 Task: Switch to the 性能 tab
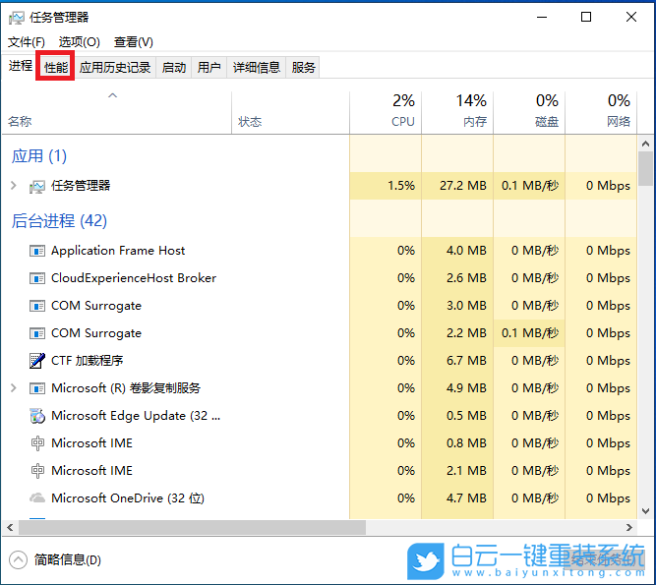[56, 67]
